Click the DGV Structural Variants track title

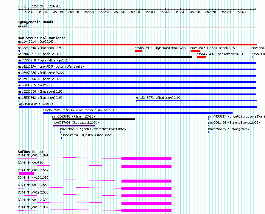pos(42,38)
